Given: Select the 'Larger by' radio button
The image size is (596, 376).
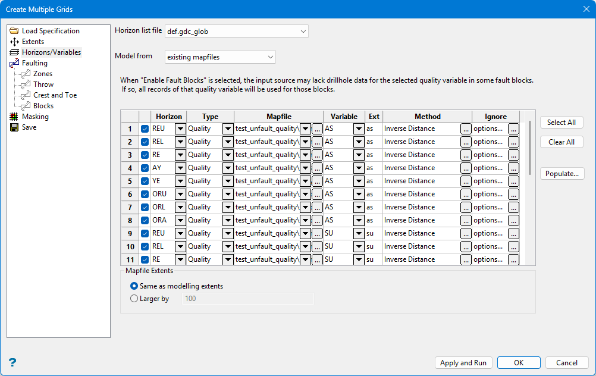Looking at the screenshot, I should click(x=134, y=299).
